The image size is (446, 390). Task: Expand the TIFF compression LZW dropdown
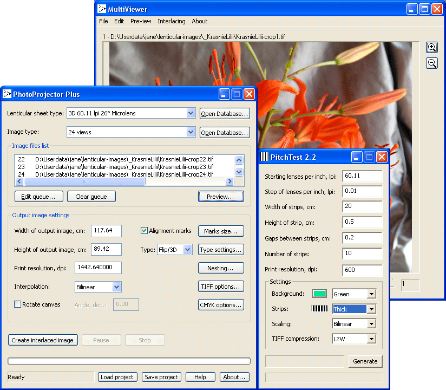point(371,339)
